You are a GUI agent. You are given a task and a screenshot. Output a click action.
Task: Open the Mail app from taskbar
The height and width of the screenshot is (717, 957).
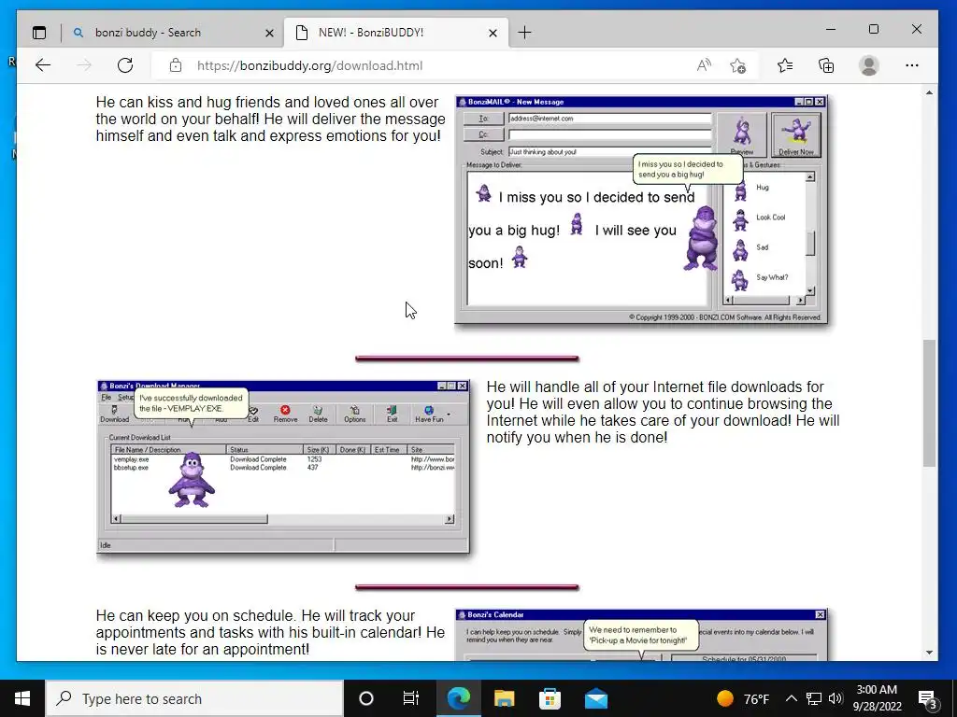(595, 698)
